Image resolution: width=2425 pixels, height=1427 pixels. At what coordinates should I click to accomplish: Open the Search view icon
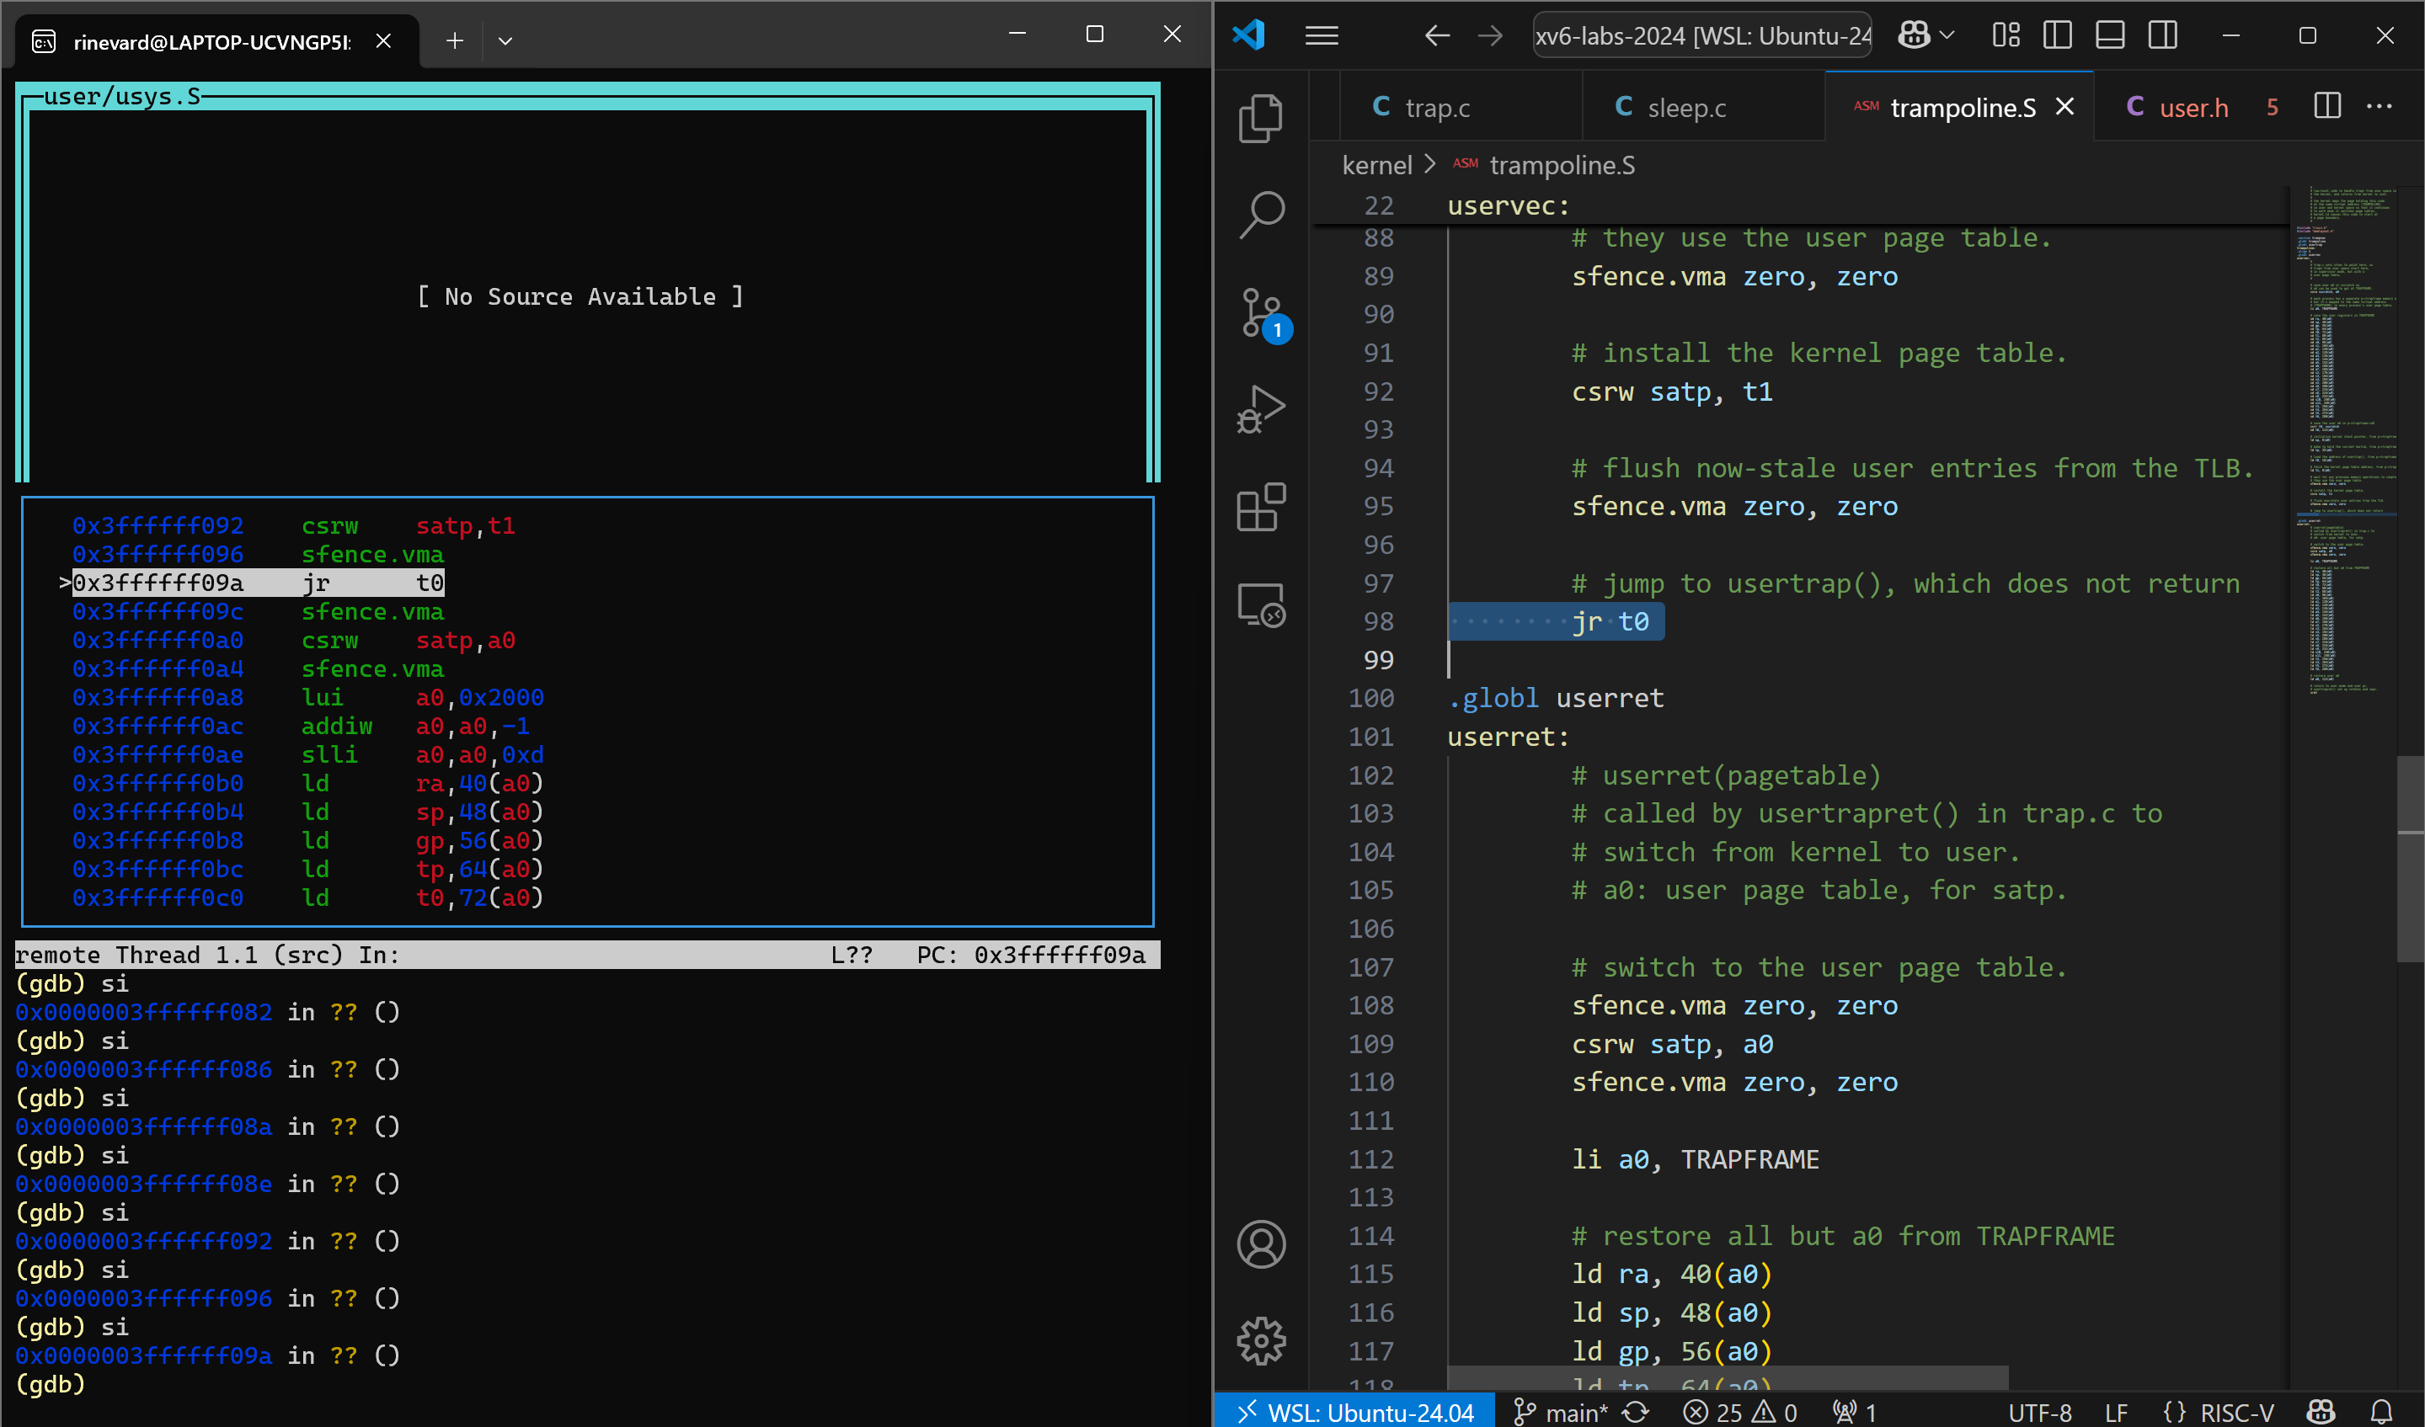[1261, 216]
